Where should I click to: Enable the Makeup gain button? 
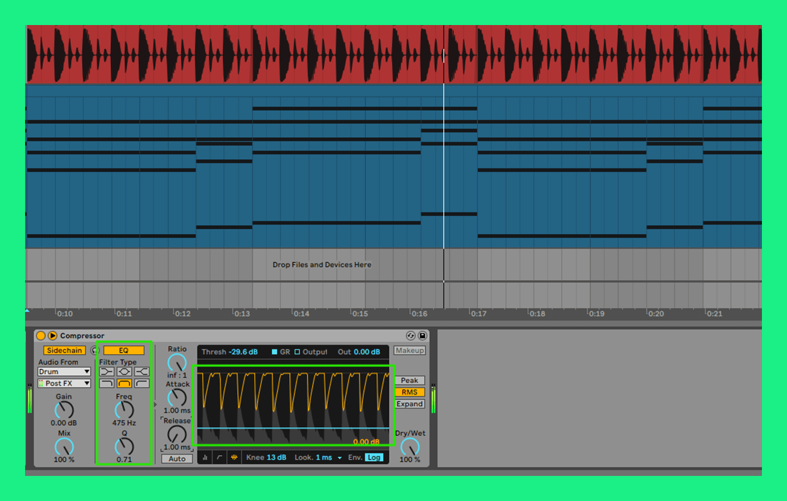coord(409,351)
